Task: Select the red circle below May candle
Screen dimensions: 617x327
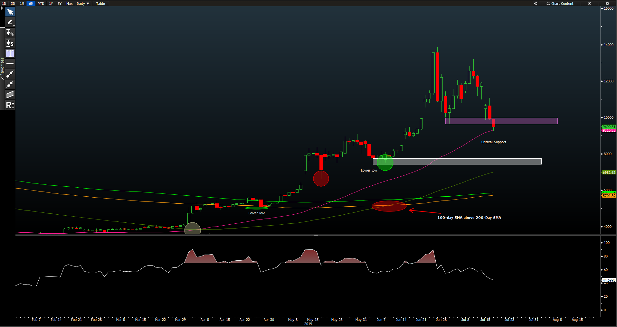Action: point(321,179)
